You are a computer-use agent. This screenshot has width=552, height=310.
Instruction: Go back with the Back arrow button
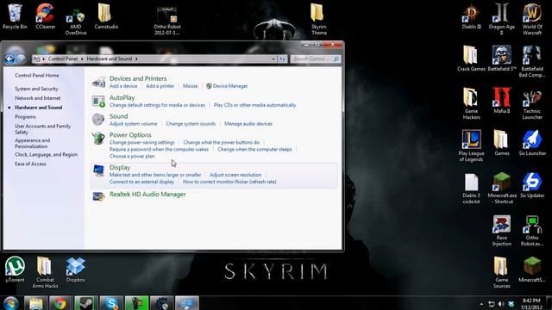pos(9,59)
